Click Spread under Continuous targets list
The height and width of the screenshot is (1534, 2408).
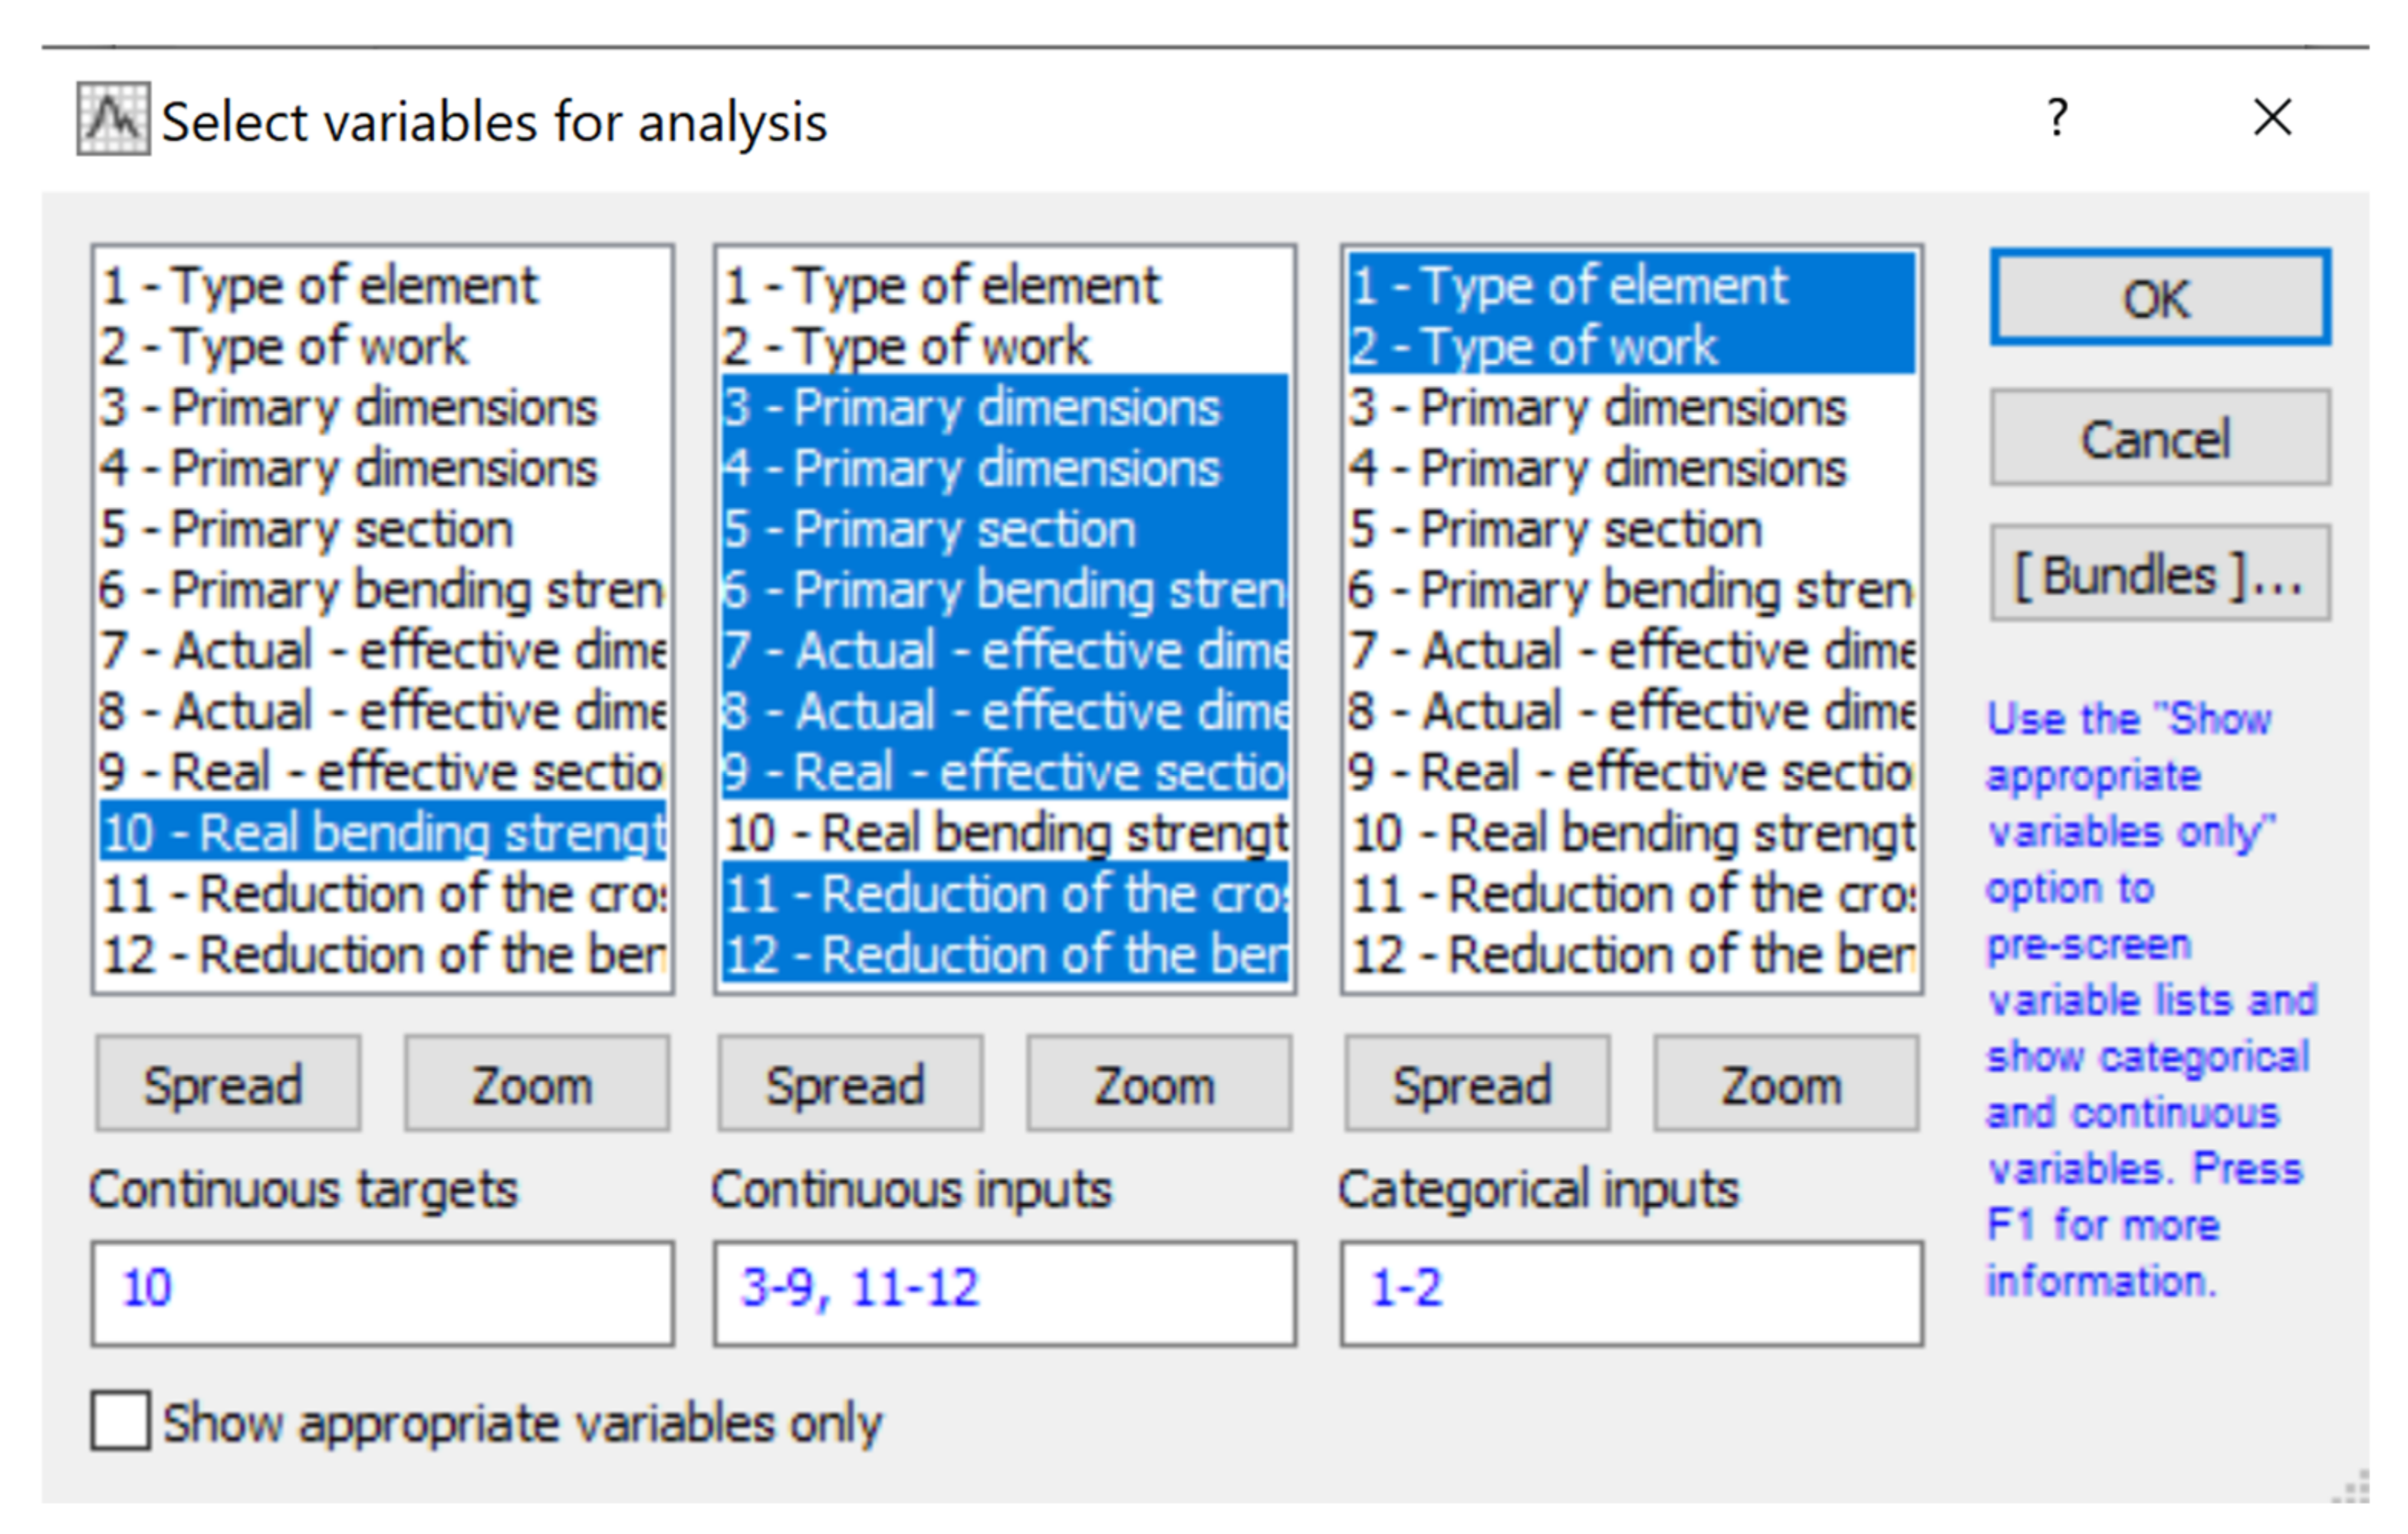point(227,1084)
